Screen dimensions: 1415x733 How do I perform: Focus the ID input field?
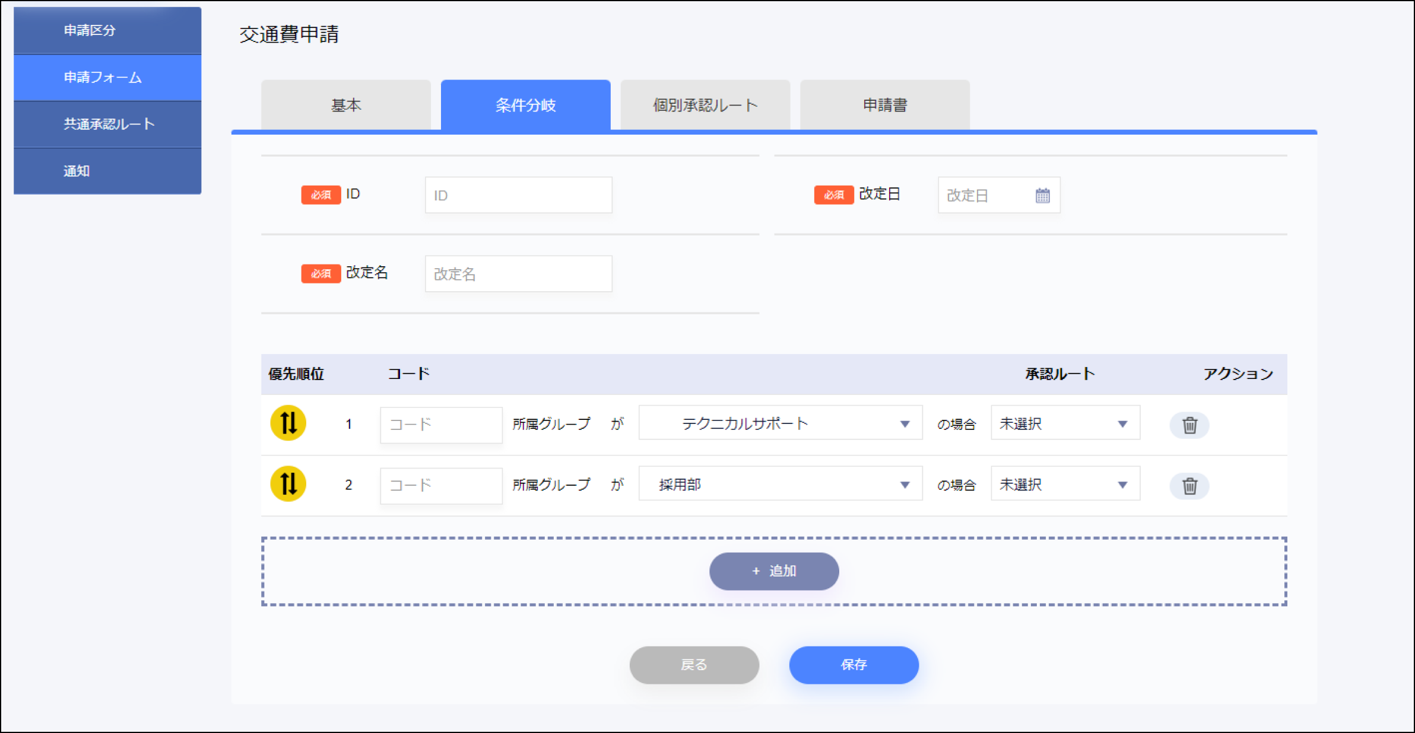click(x=518, y=195)
